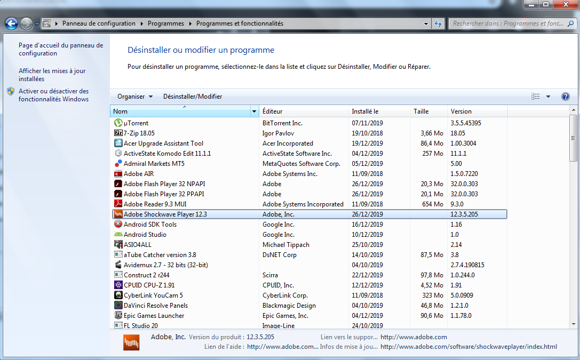Click the ActiveState Komodo Edit icon
Viewport: 580px width, 360px height.
118,153
